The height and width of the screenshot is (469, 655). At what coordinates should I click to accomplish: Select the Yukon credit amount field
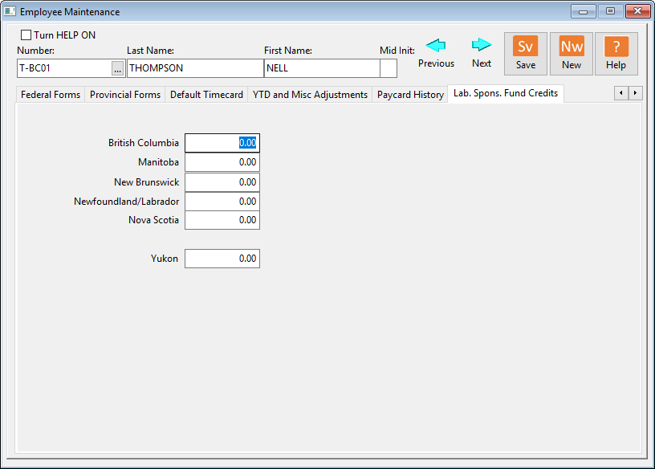(222, 259)
